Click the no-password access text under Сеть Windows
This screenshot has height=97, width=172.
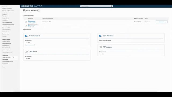point(105,41)
